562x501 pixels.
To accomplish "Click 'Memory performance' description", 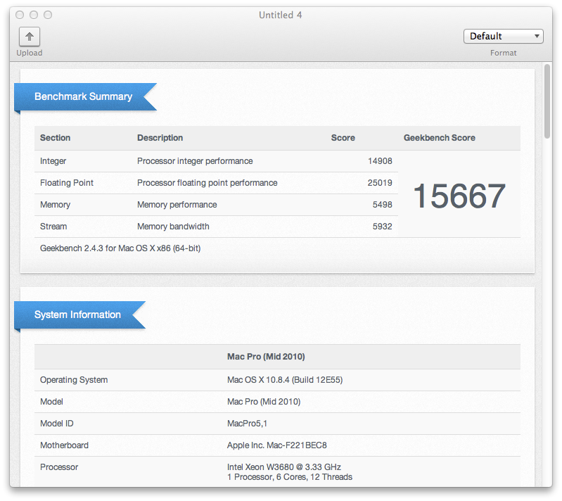I will point(177,205).
